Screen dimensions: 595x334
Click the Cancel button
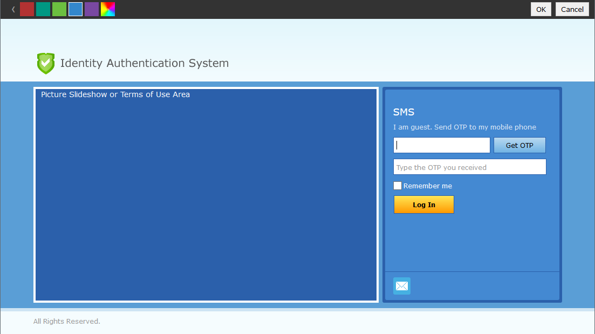click(572, 9)
